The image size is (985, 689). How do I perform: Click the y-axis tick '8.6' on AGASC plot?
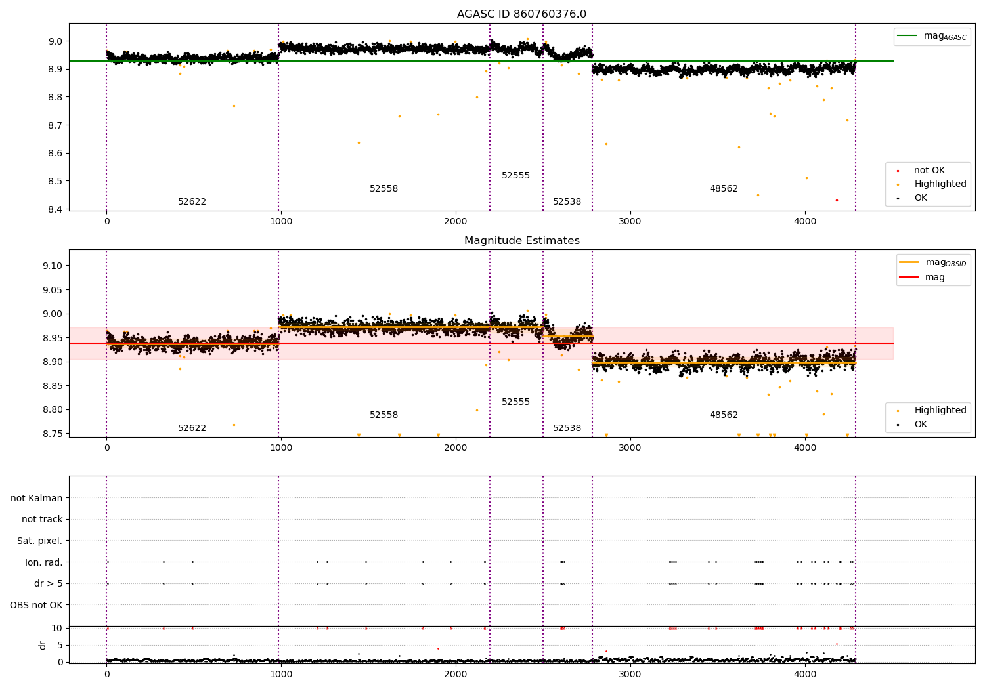point(55,154)
